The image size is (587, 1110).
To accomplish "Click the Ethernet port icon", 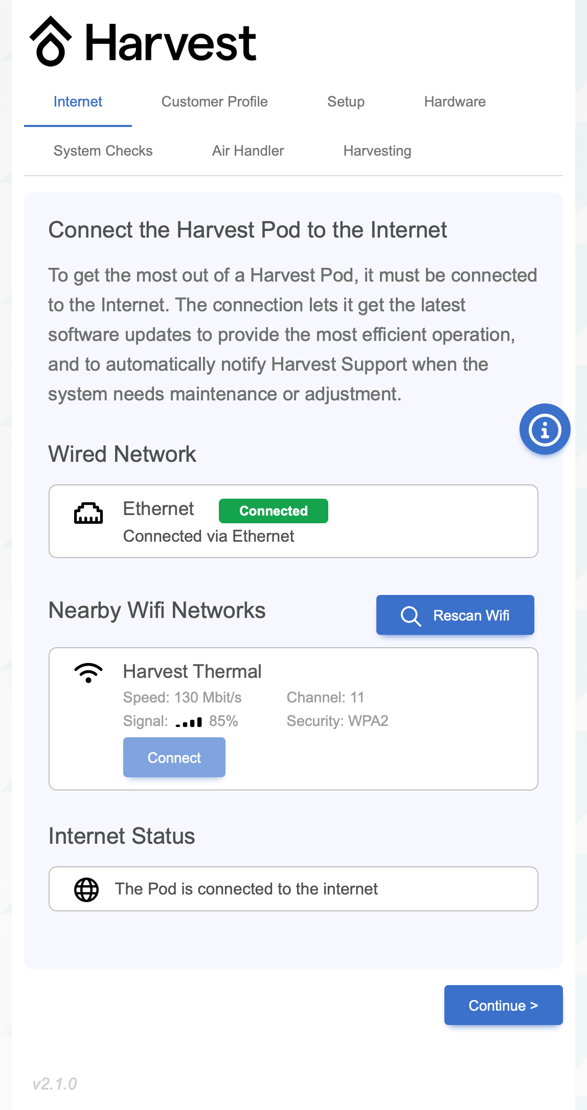I will [x=88, y=513].
